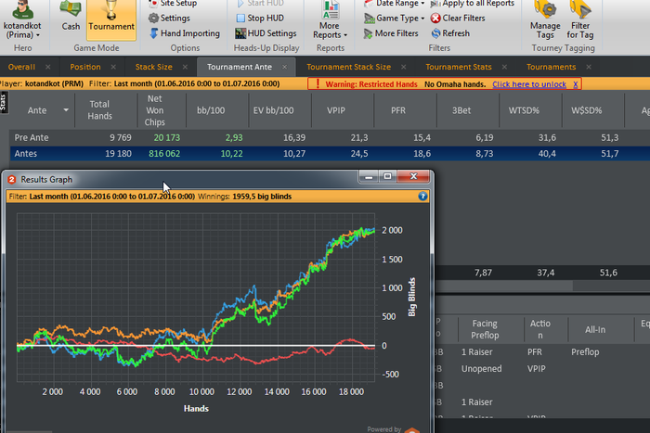This screenshot has height=433, width=650.
Task: Select the Pre Ante row
Action: (330, 137)
